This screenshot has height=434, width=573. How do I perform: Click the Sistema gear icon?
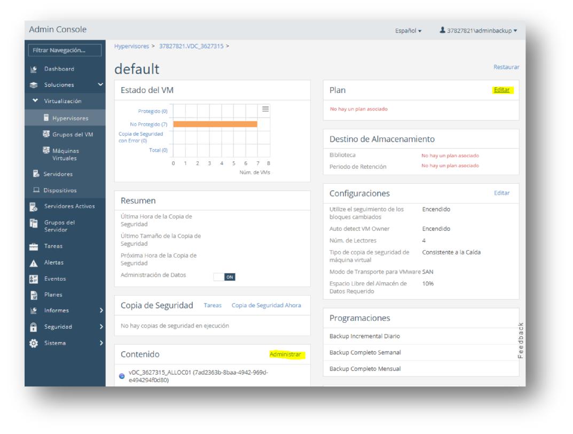[34, 343]
